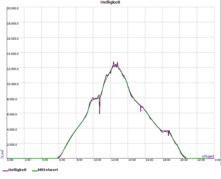
Task: Click the 8,000,0 y-axis value
Action: [x=12, y=99]
